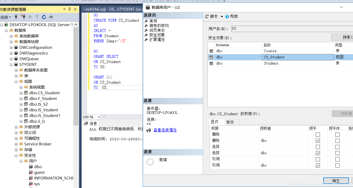Click the 帮助 button label
This screenshot has height=188, width=353.
tap(234, 17)
